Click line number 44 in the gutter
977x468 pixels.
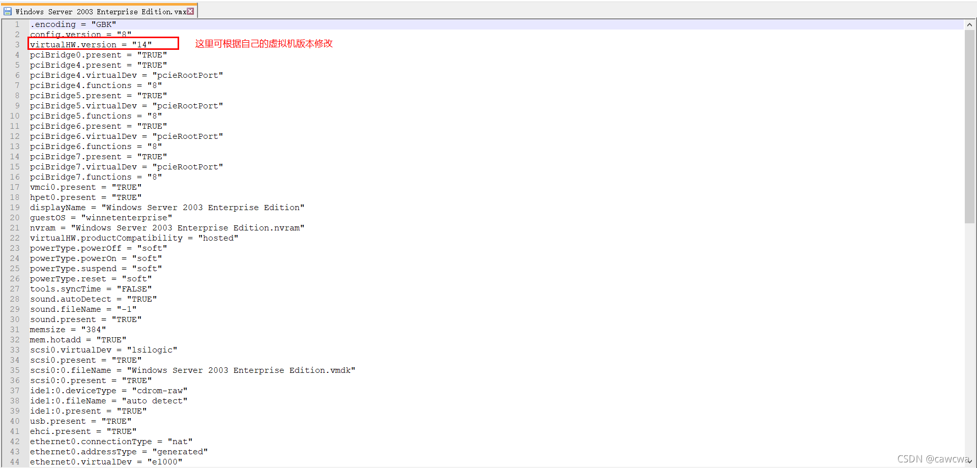pyautogui.click(x=15, y=462)
